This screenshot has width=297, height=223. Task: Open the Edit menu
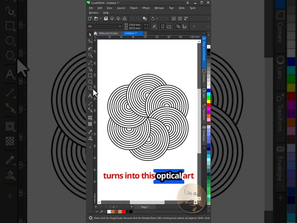100,8
